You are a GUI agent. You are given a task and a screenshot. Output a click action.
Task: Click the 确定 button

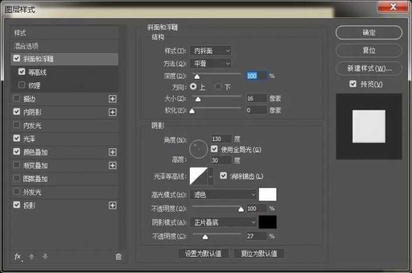[x=369, y=33]
